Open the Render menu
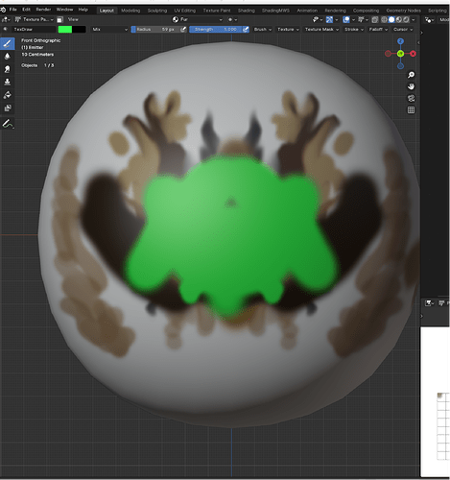 pyautogui.click(x=43, y=10)
